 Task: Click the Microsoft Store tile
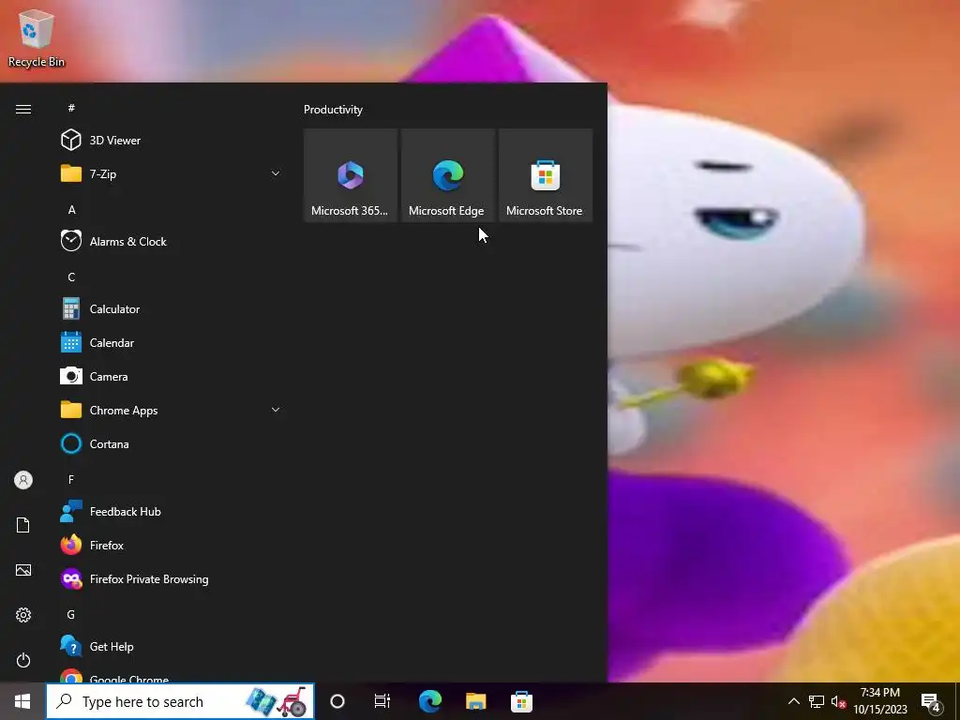click(545, 175)
